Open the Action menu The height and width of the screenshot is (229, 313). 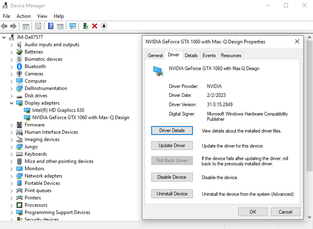click(x=23, y=16)
